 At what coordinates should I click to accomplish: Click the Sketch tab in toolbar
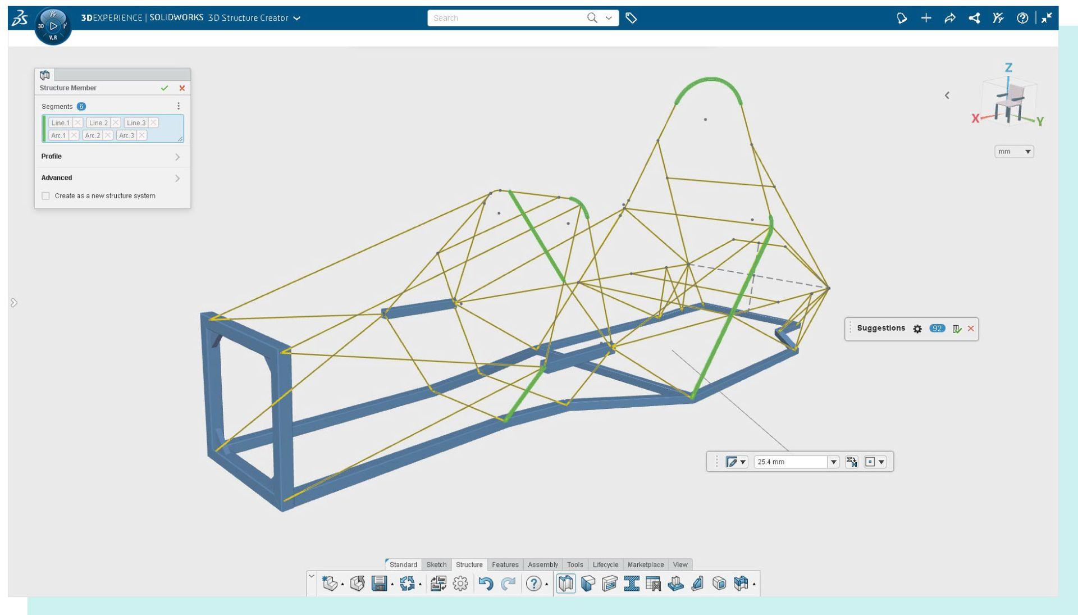click(436, 564)
